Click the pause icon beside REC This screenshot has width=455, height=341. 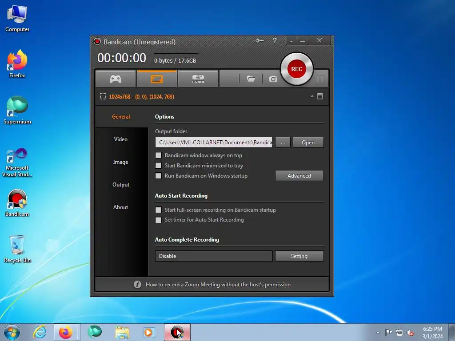point(320,78)
